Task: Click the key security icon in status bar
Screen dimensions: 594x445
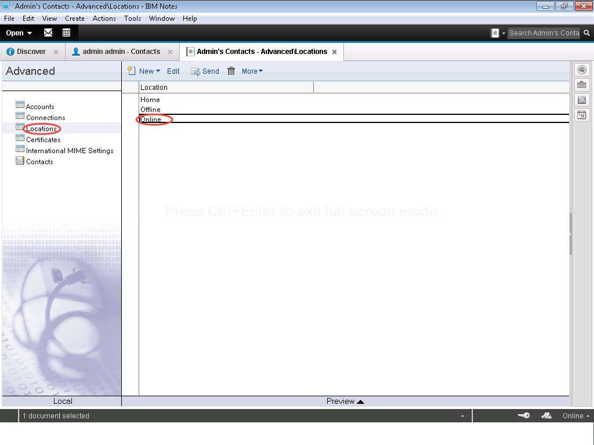Action: [x=523, y=415]
